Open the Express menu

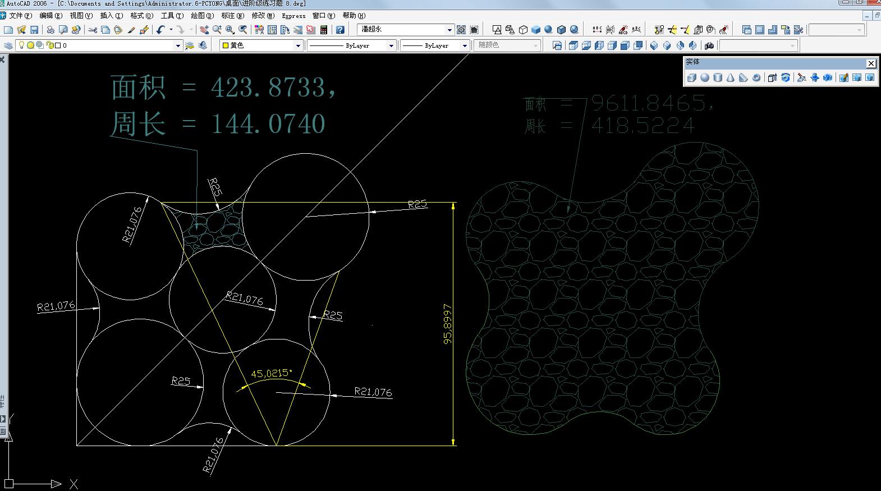point(293,16)
